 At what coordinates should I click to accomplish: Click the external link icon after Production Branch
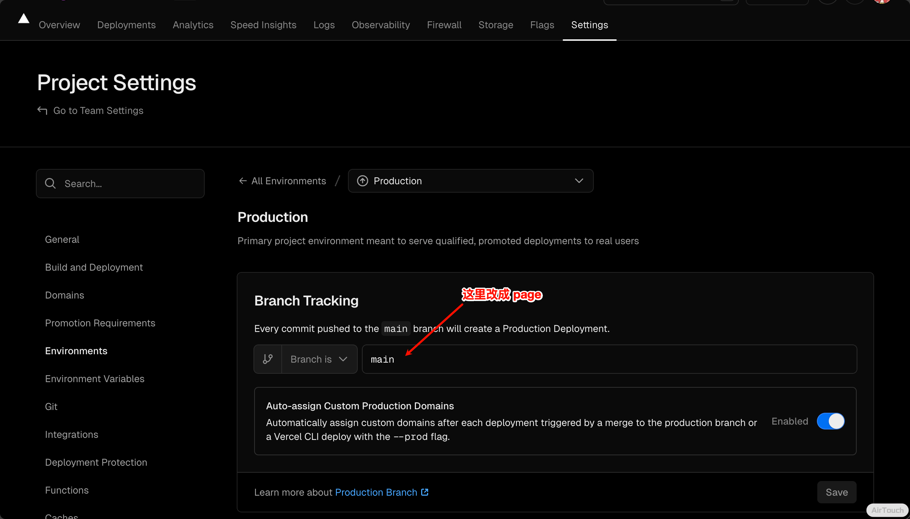point(425,492)
